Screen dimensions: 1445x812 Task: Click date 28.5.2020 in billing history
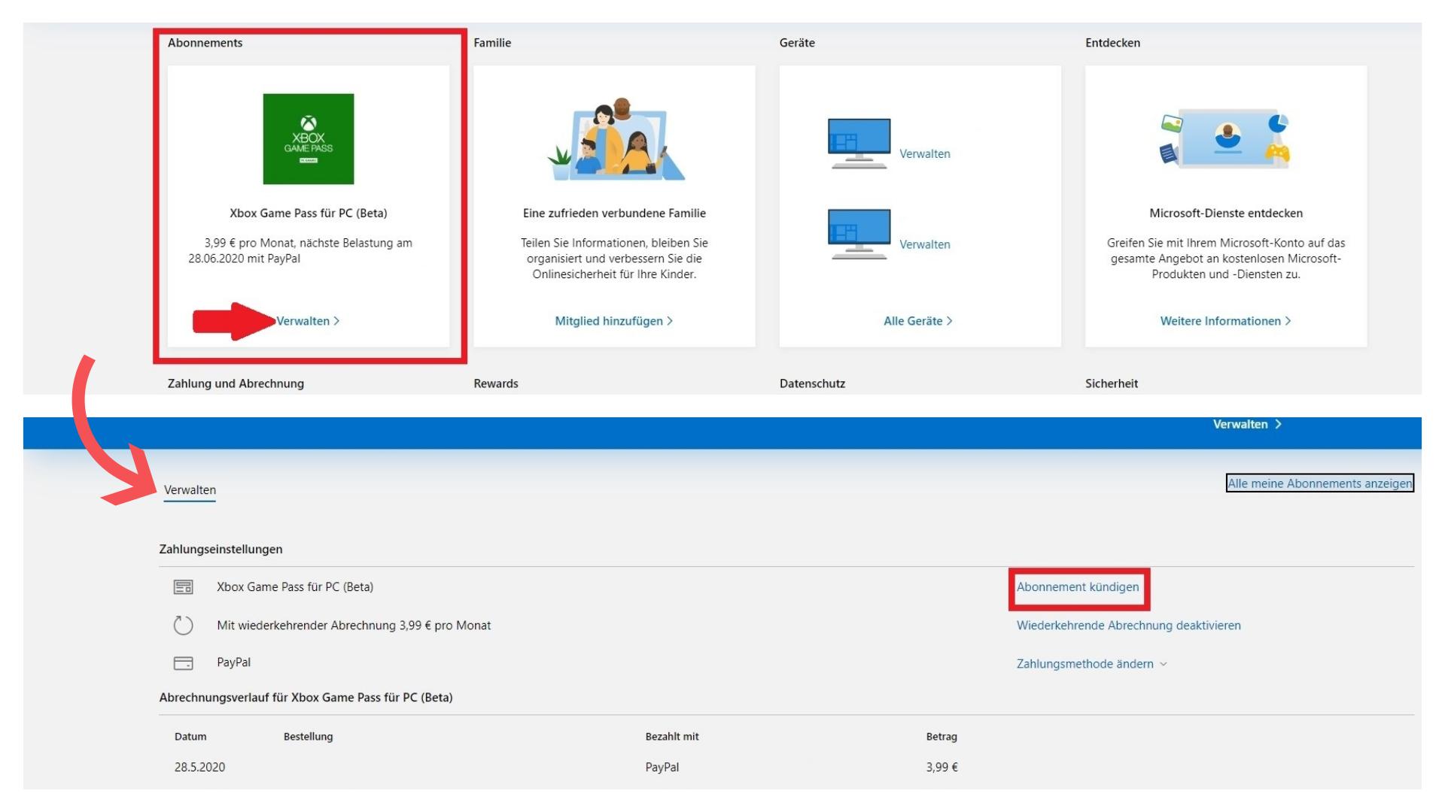click(199, 768)
